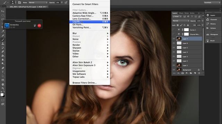Choose Camera Raw Filter menu item

[90, 16]
